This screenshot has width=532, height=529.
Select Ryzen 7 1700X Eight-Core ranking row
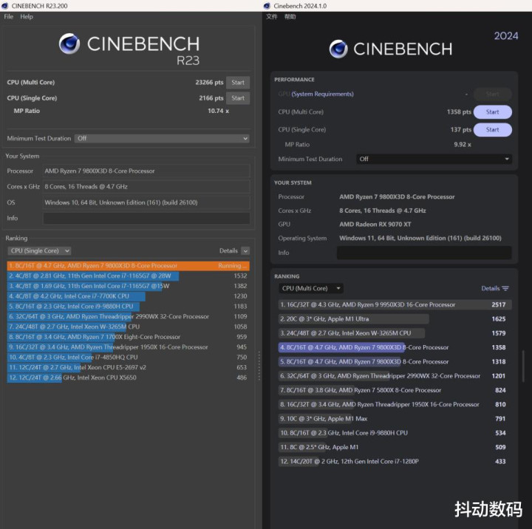[x=129, y=337]
